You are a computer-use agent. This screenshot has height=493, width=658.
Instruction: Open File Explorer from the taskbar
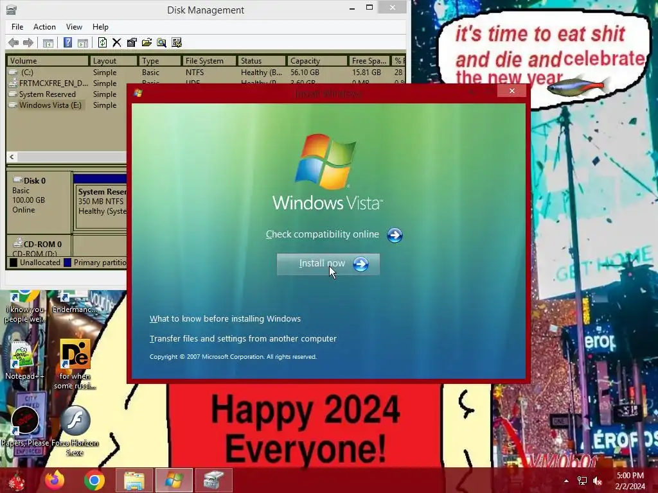click(134, 480)
